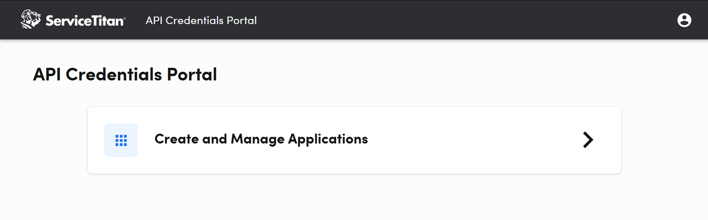The height and width of the screenshot is (220, 708).
Task: Click the word Manage in the card label
Action: click(x=257, y=139)
